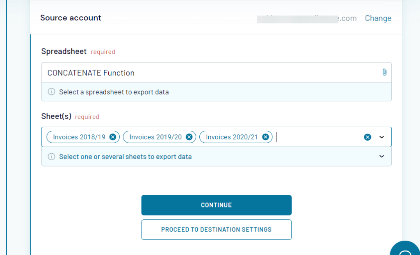Click the Spreadsheet field label
Screen dimensions: 420x255
point(64,51)
